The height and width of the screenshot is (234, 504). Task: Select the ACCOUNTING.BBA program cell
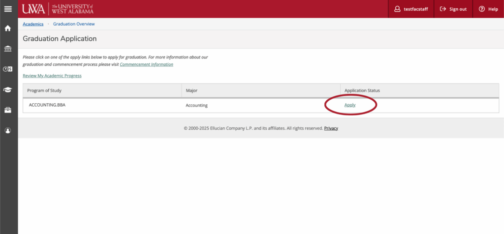[47, 105]
